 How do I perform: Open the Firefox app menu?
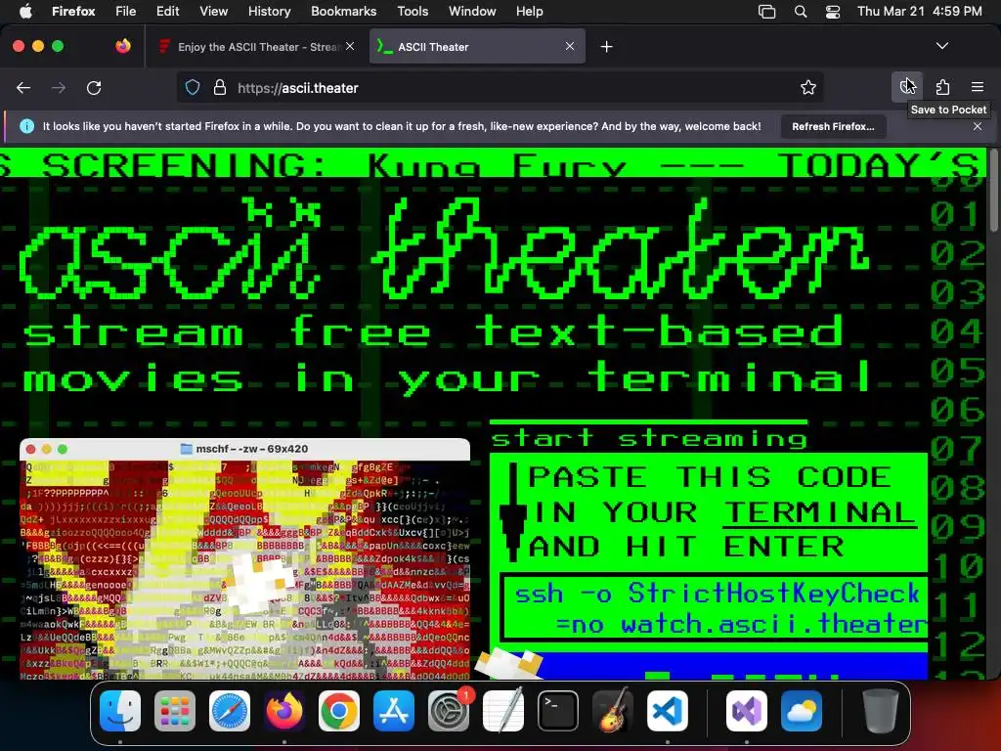(x=73, y=11)
